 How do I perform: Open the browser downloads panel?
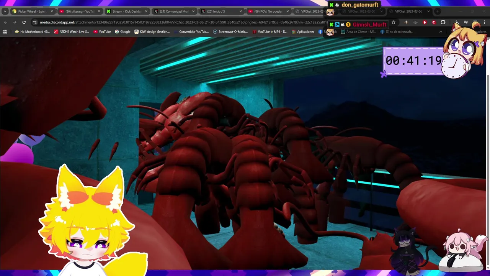(x=457, y=22)
